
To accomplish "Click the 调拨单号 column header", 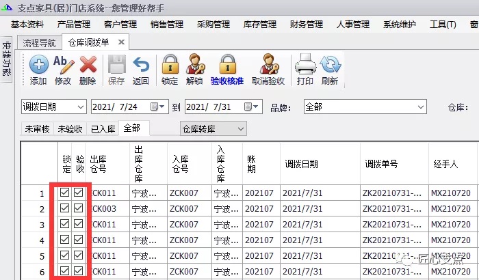I will (381, 164).
